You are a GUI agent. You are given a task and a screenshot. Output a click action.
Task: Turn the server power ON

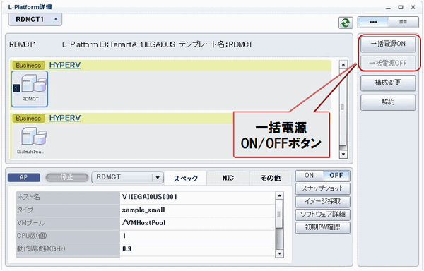pyautogui.click(x=309, y=176)
